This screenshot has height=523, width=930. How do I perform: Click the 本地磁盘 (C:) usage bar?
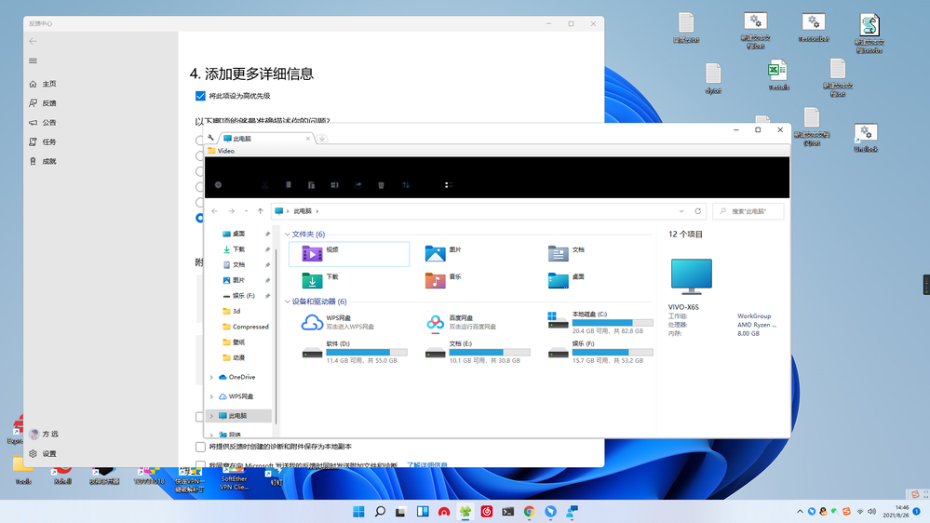point(613,323)
